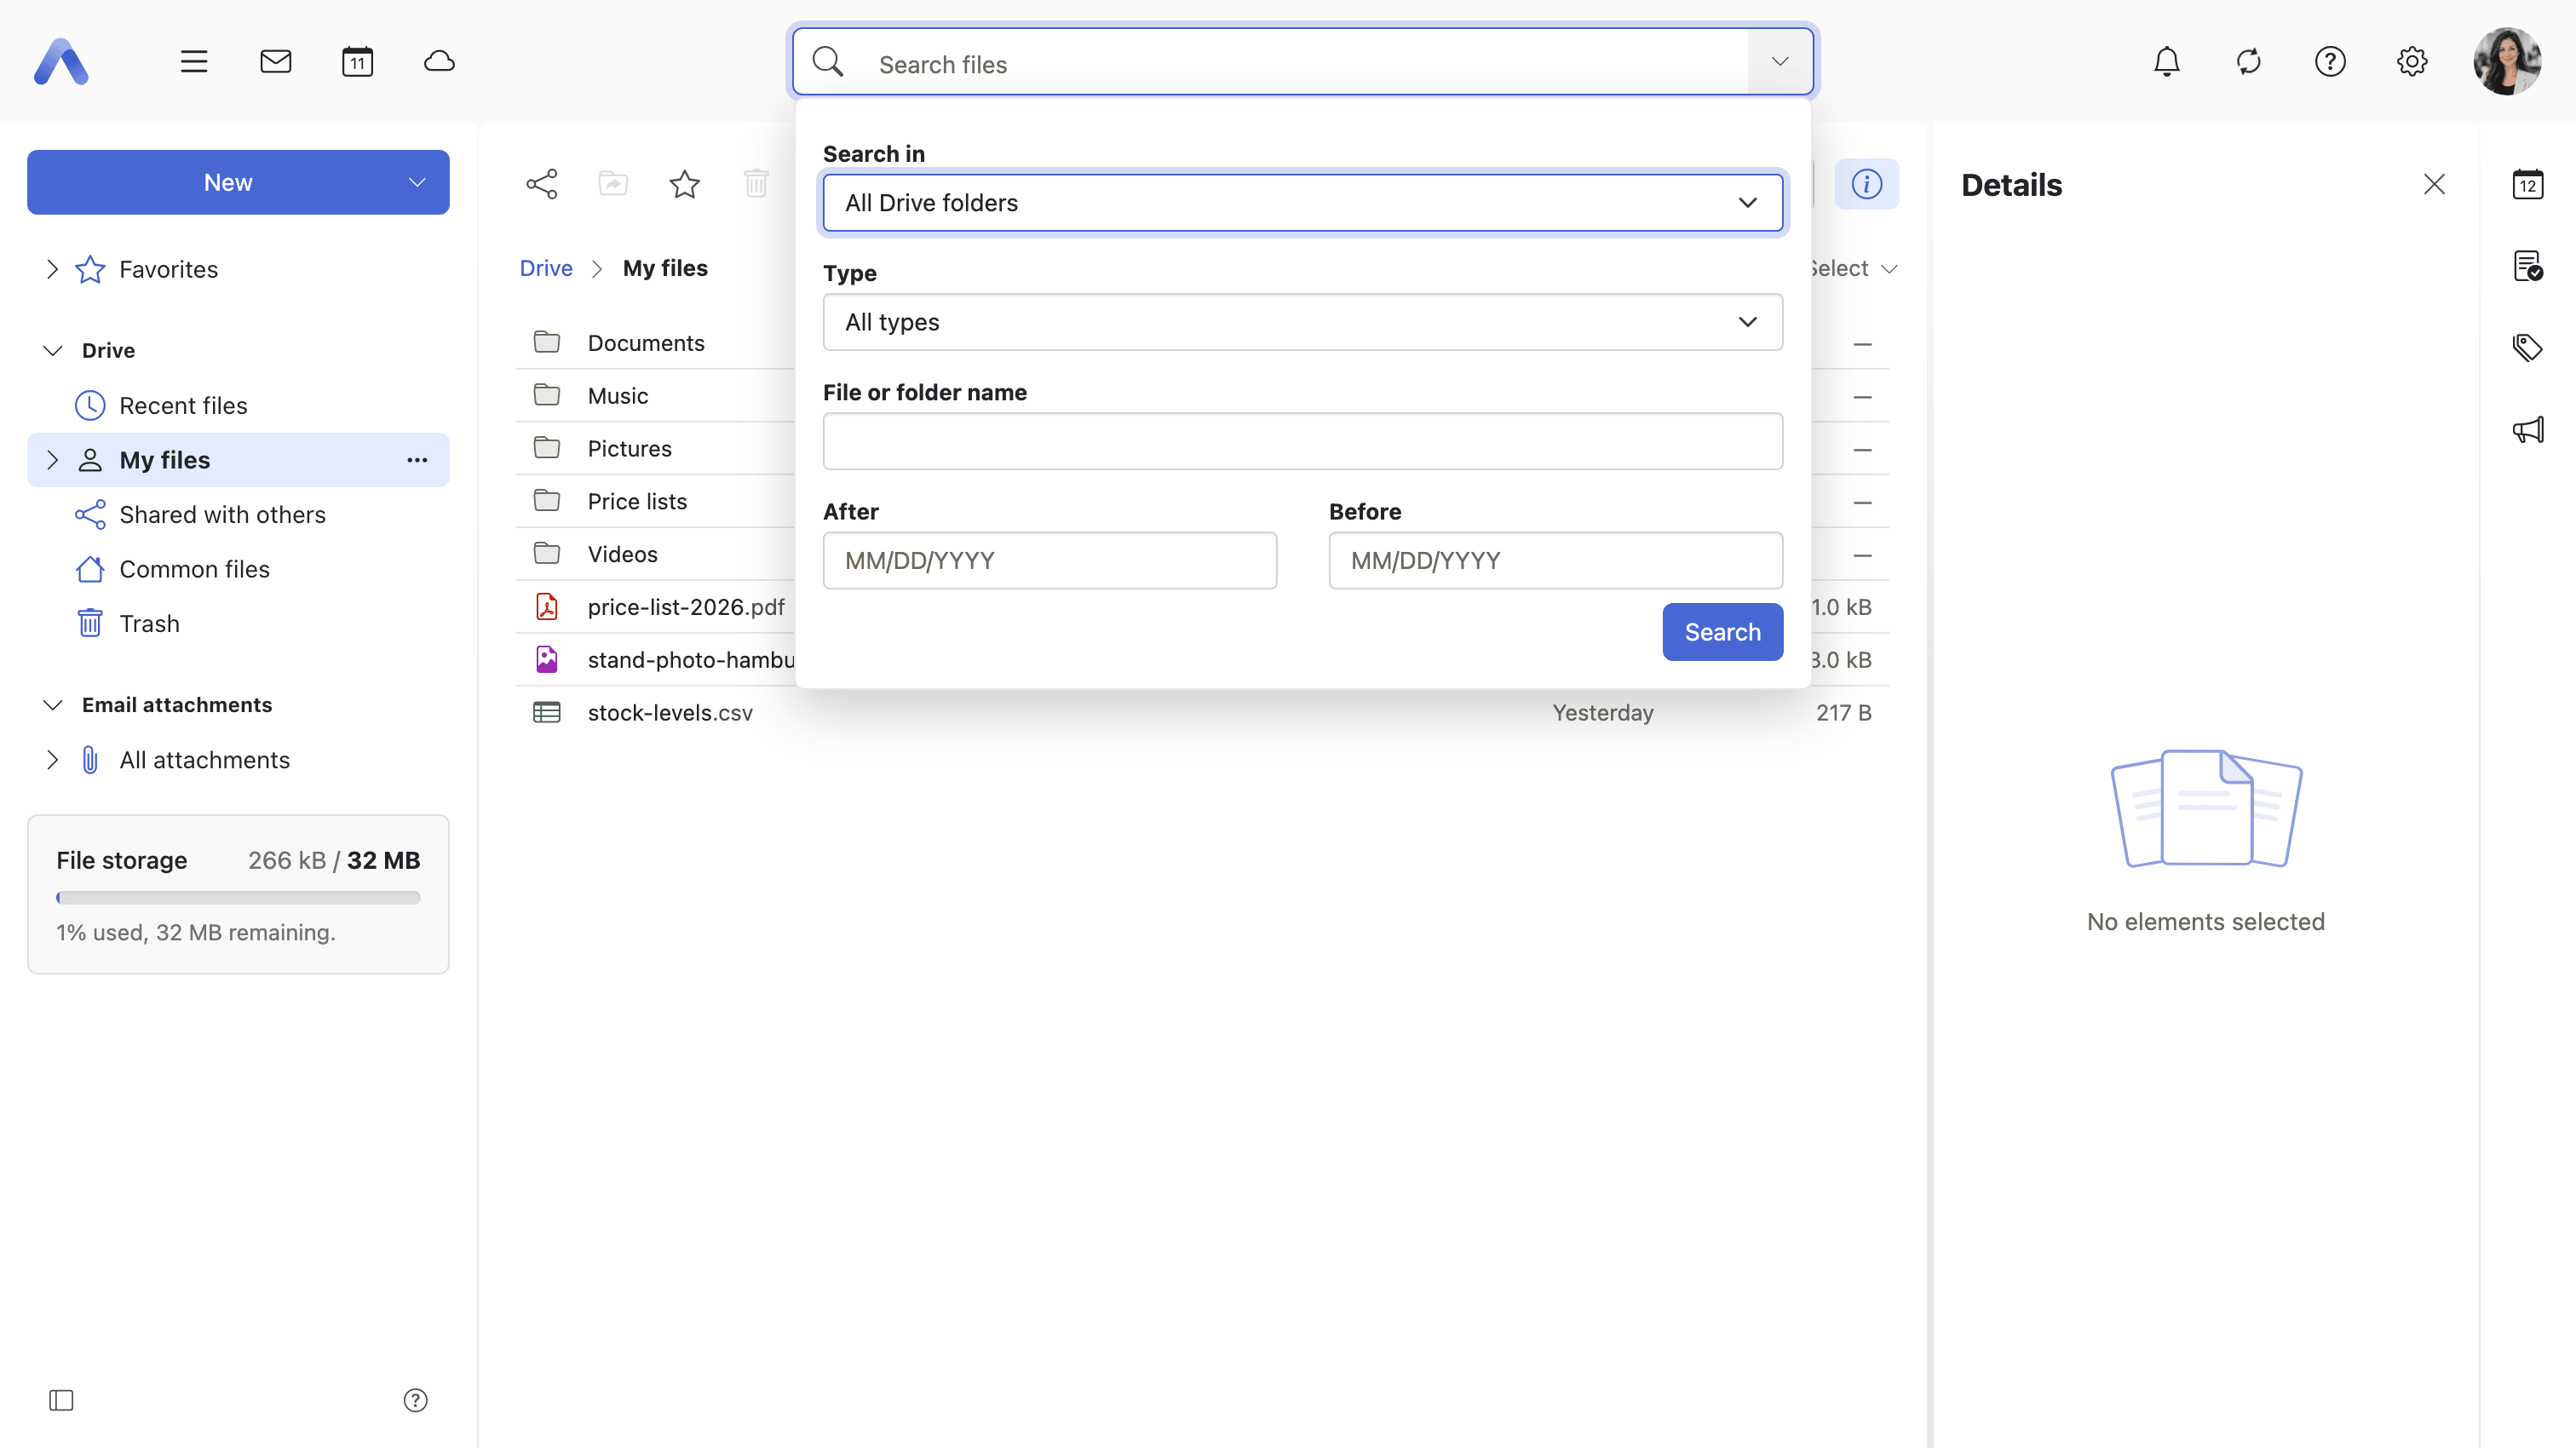Select Favorites in the sidebar

[168, 269]
